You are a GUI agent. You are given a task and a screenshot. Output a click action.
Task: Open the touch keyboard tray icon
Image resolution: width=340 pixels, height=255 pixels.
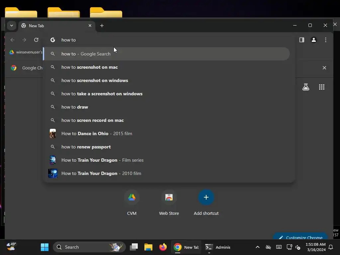point(279,247)
